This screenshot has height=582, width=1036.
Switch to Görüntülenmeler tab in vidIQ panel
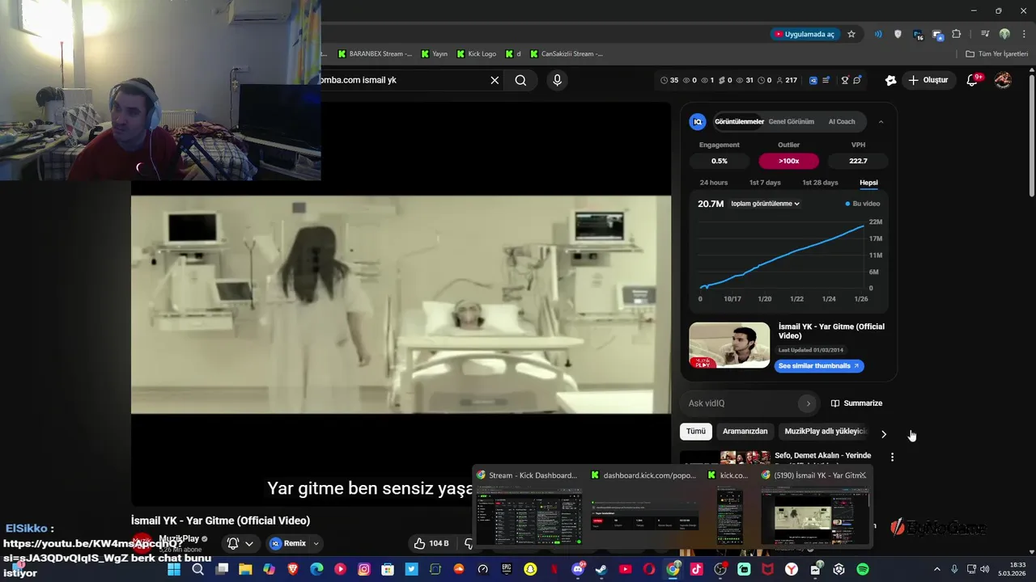coord(739,121)
